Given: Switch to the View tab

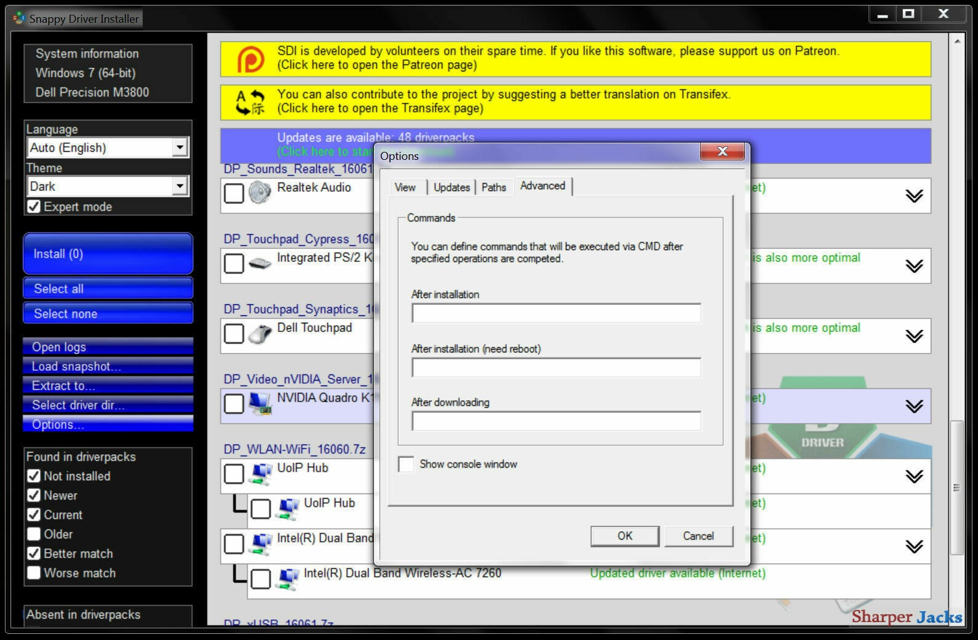Looking at the screenshot, I should point(405,188).
